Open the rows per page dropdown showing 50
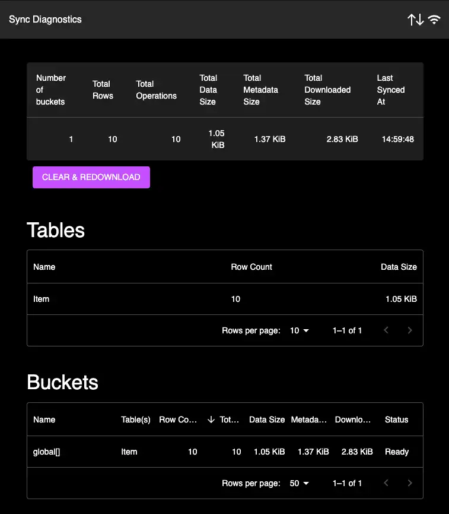Viewport: 449px width, 514px height. point(300,483)
